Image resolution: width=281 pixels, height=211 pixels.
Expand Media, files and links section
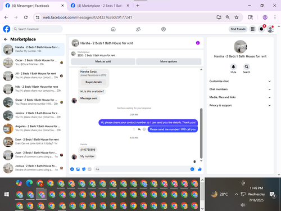pyautogui.click(x=240, y=97)
